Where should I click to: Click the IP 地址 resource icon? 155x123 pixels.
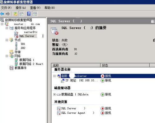point(63,81)
